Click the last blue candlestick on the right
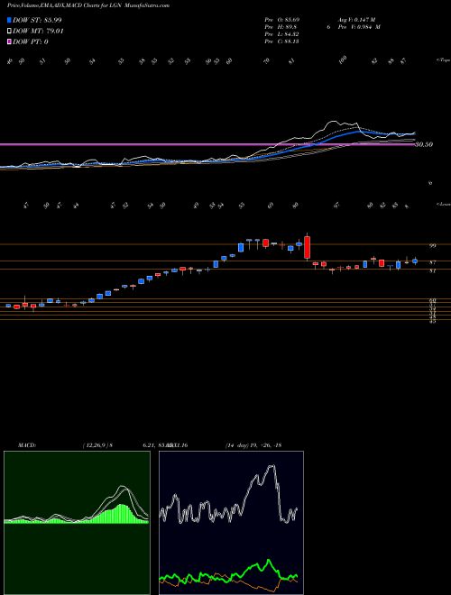Image resolution: width=451 pixels, height=595 pixels. click(415, 261)
